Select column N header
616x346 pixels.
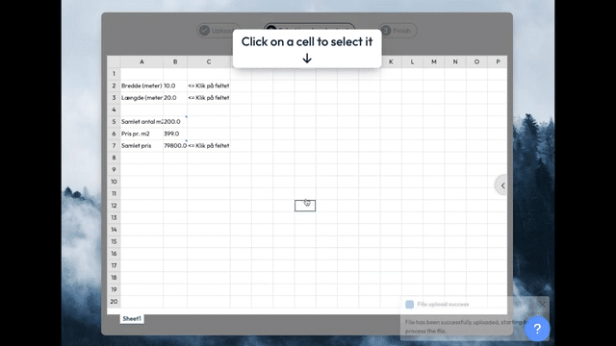(455, 62)
